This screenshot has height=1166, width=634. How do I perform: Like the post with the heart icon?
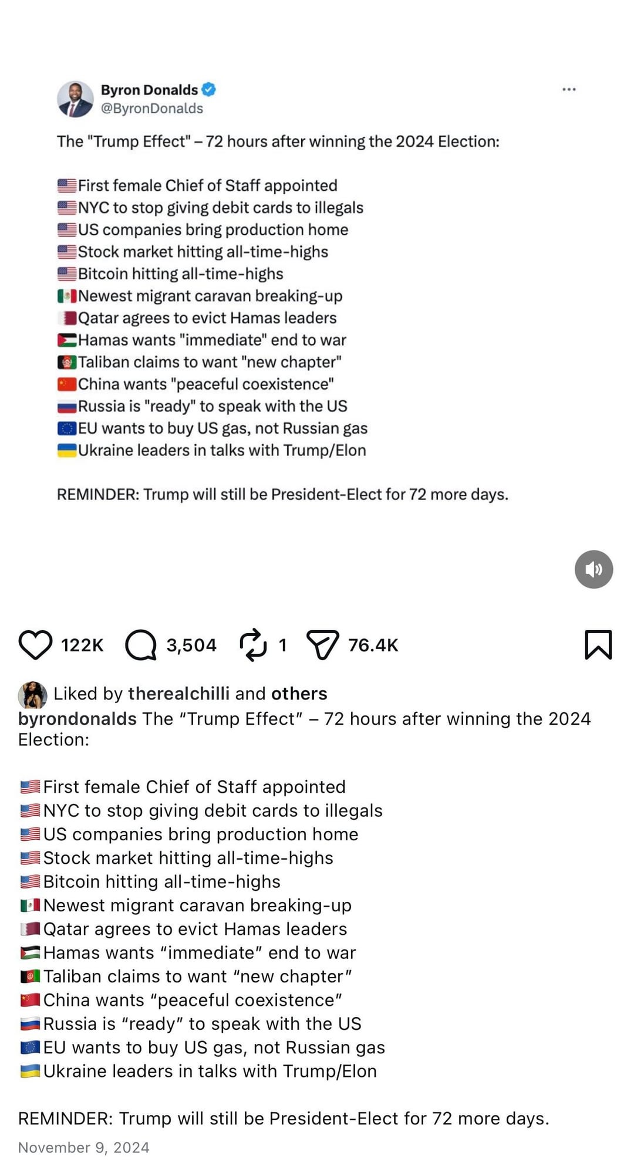pyautogui.click(x=36, y=645)
